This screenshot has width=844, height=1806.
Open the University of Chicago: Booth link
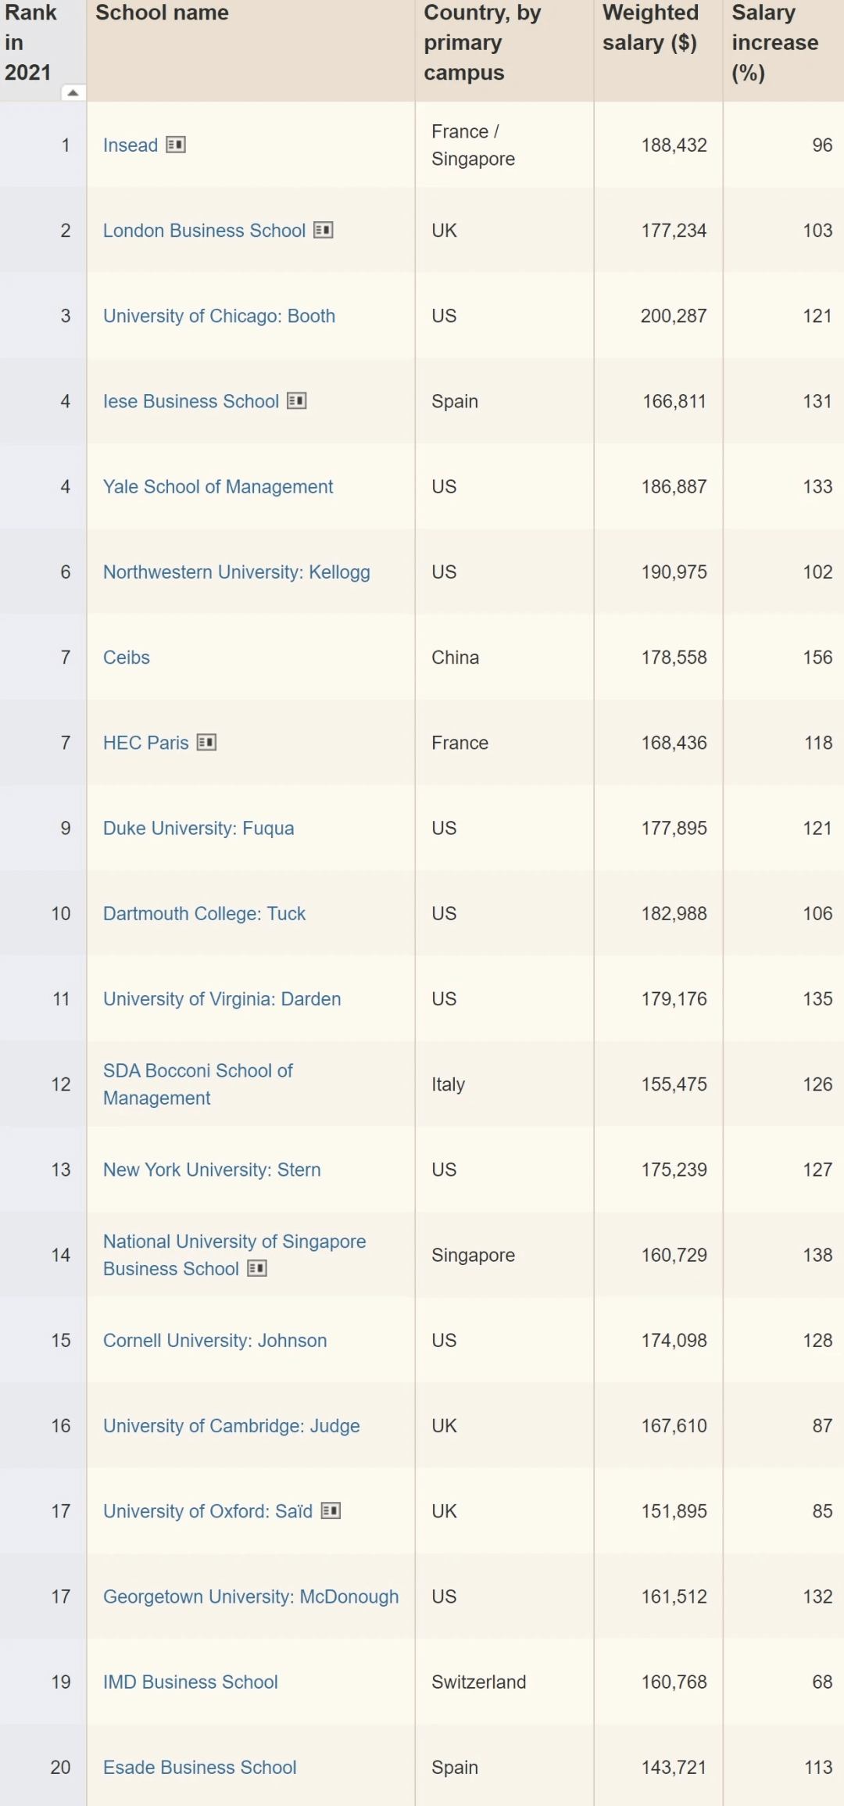pos(219,316)
